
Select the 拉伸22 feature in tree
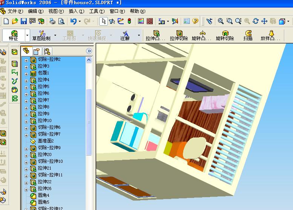[44, 182]
